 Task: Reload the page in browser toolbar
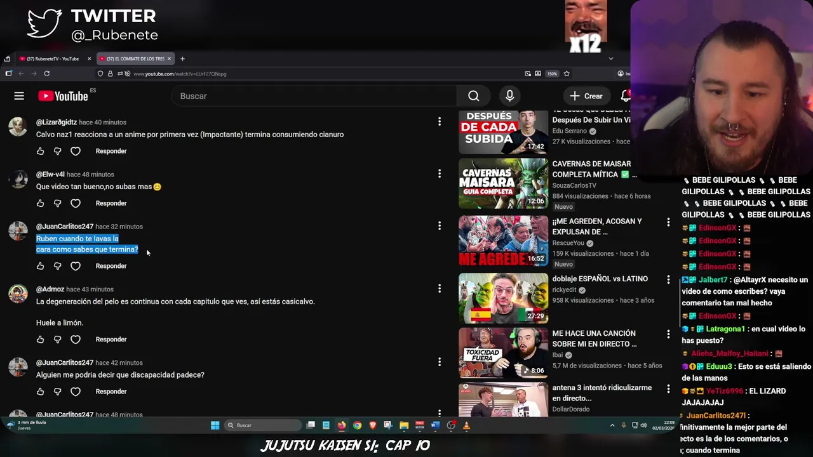coord(46,74)
